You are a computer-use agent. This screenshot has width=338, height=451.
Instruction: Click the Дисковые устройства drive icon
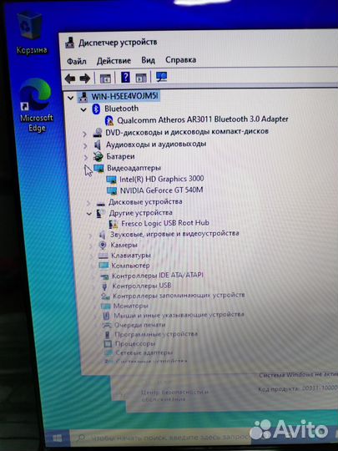click(x=101, y=204)
